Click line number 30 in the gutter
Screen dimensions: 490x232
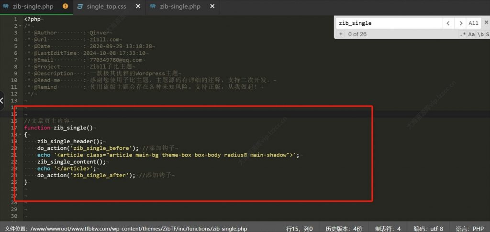(x=14, y=216)
